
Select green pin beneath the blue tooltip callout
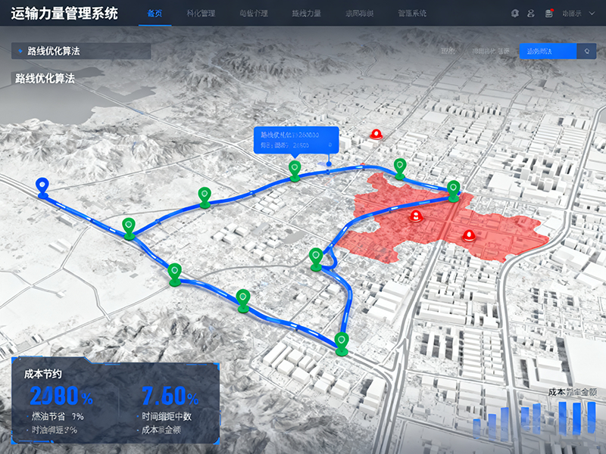point(295,170)
